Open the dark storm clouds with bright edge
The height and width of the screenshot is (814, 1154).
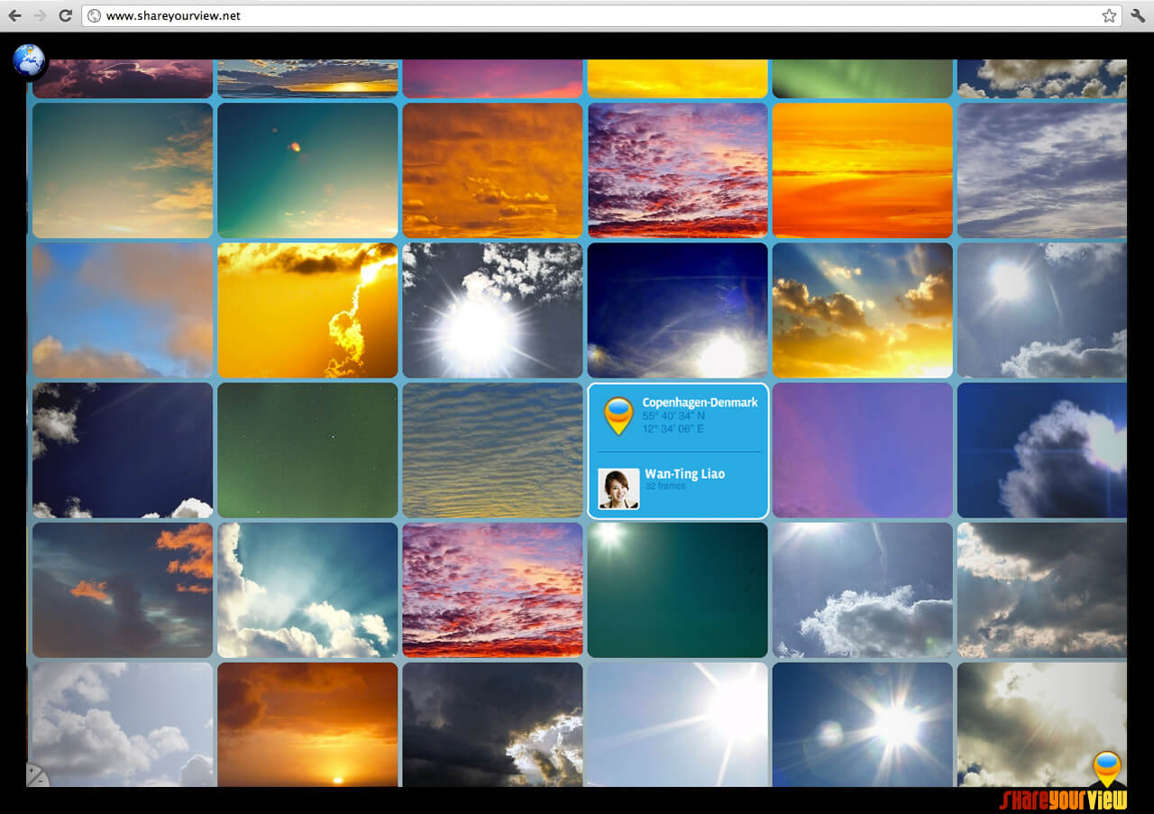click(492, 725)
